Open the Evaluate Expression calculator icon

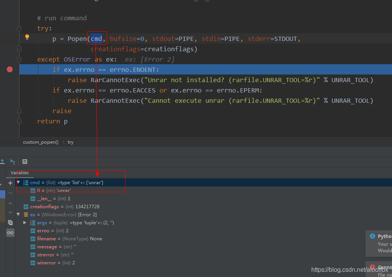25,162
